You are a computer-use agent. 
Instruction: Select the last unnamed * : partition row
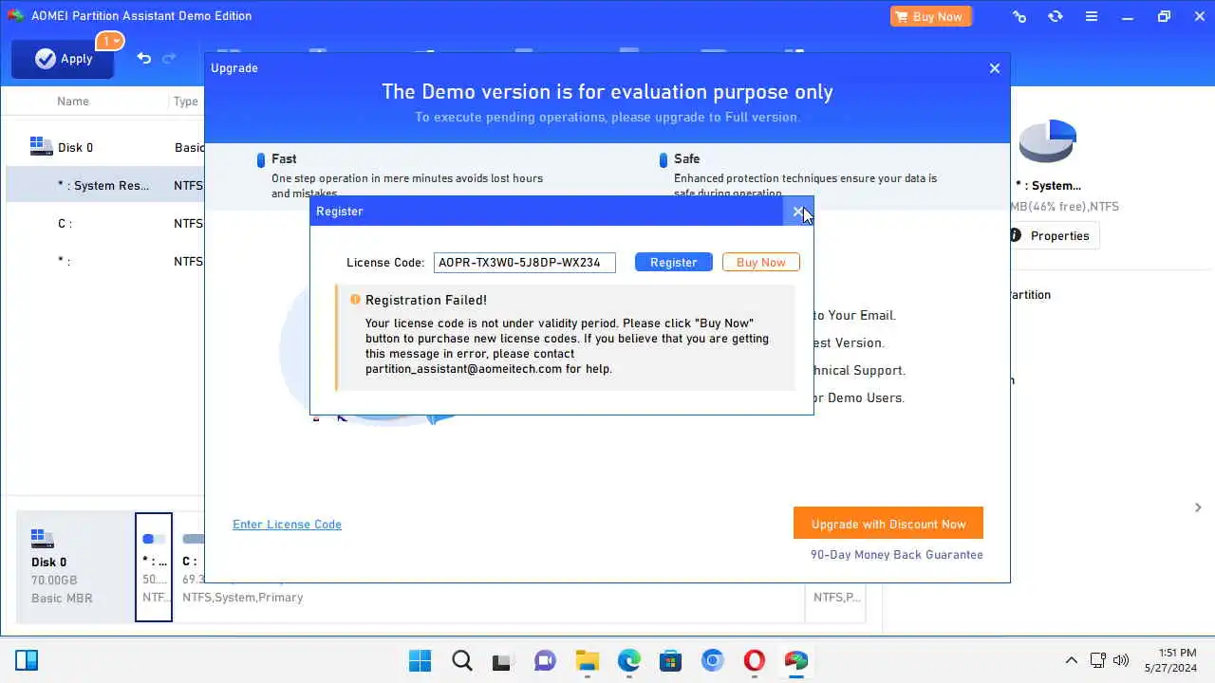coord(104,261)
